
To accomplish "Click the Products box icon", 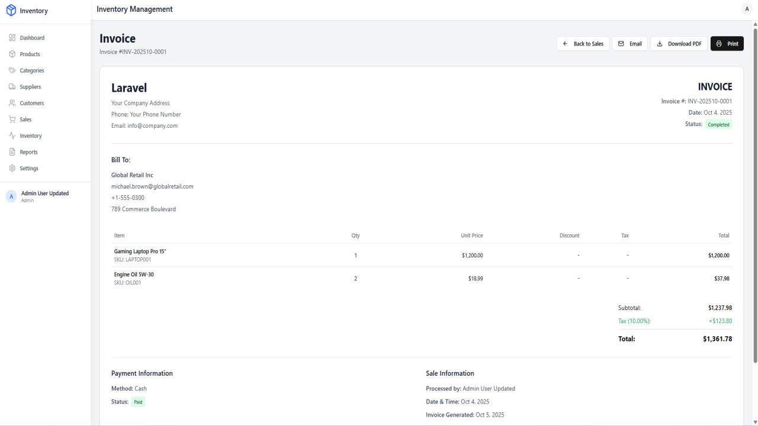I will click(x=12, y=54).
